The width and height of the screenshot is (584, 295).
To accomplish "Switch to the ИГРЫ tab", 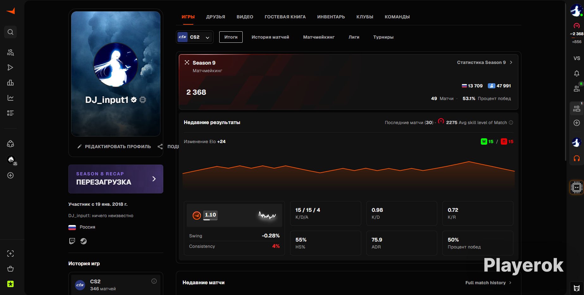I will (188, 17).
